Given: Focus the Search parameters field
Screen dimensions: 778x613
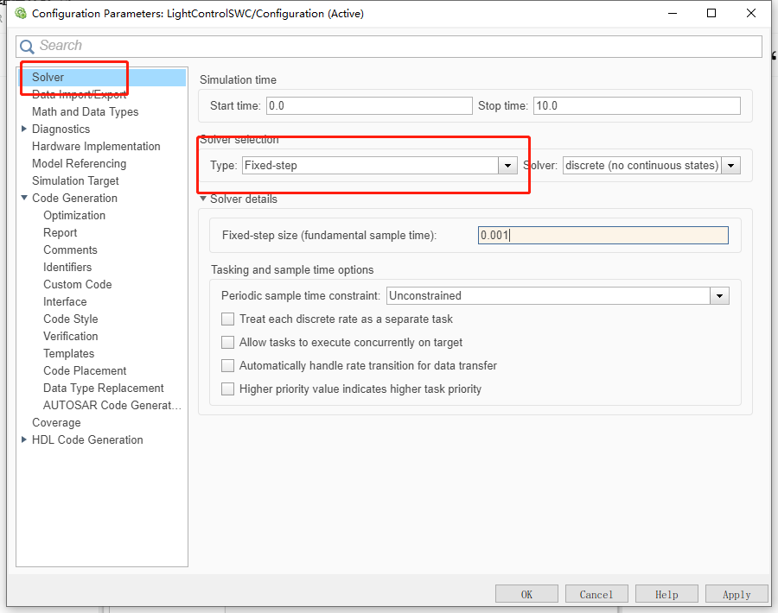Looking at the screenshot, I should tap(388, 46).
